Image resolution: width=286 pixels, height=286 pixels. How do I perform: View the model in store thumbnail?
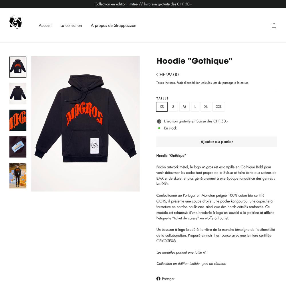[x=18, y=176]
